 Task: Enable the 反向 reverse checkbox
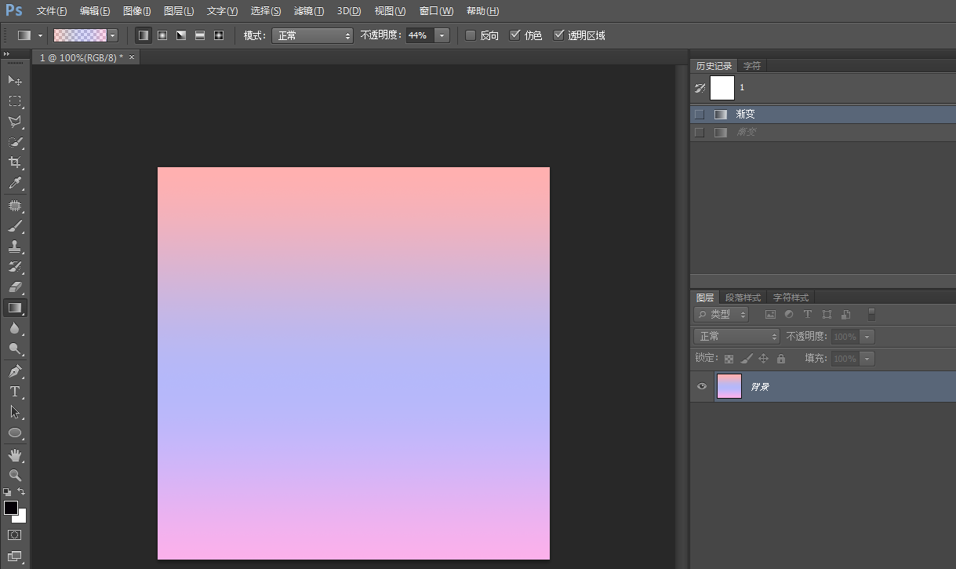point(471,35)
